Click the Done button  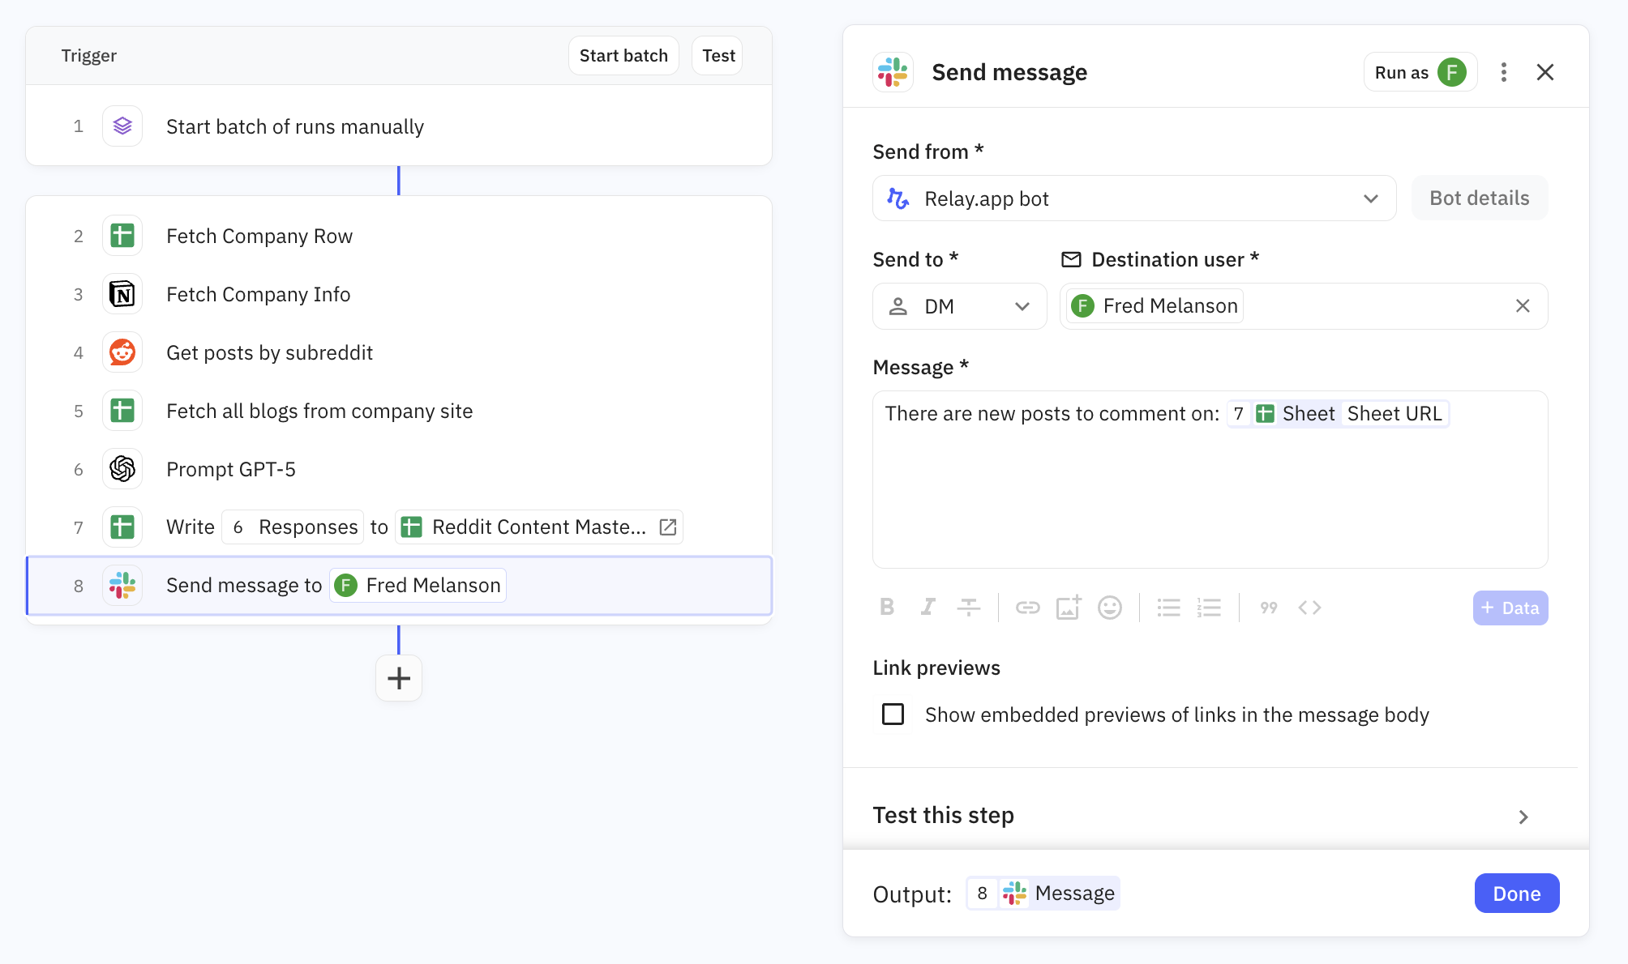(x=1516, y=894)
